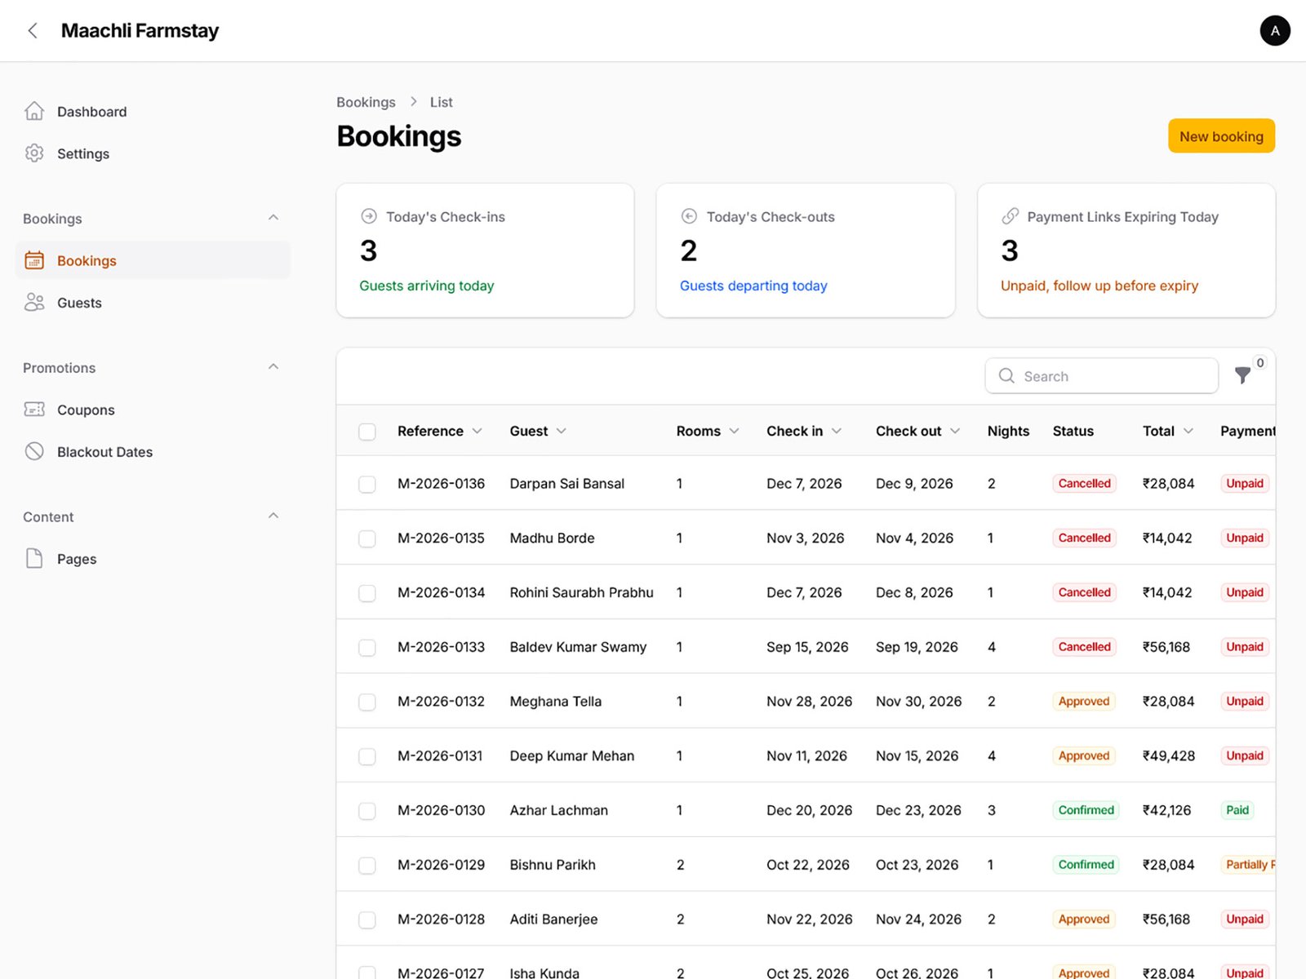Image resolution: width=1306 pixels, height=979 pixels.
Task: Click the Blackout Dates prohibited icon
Action: tap(34, 451)
